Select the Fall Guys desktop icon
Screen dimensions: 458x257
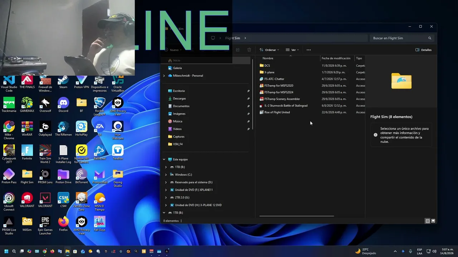[x=99, y=224]
